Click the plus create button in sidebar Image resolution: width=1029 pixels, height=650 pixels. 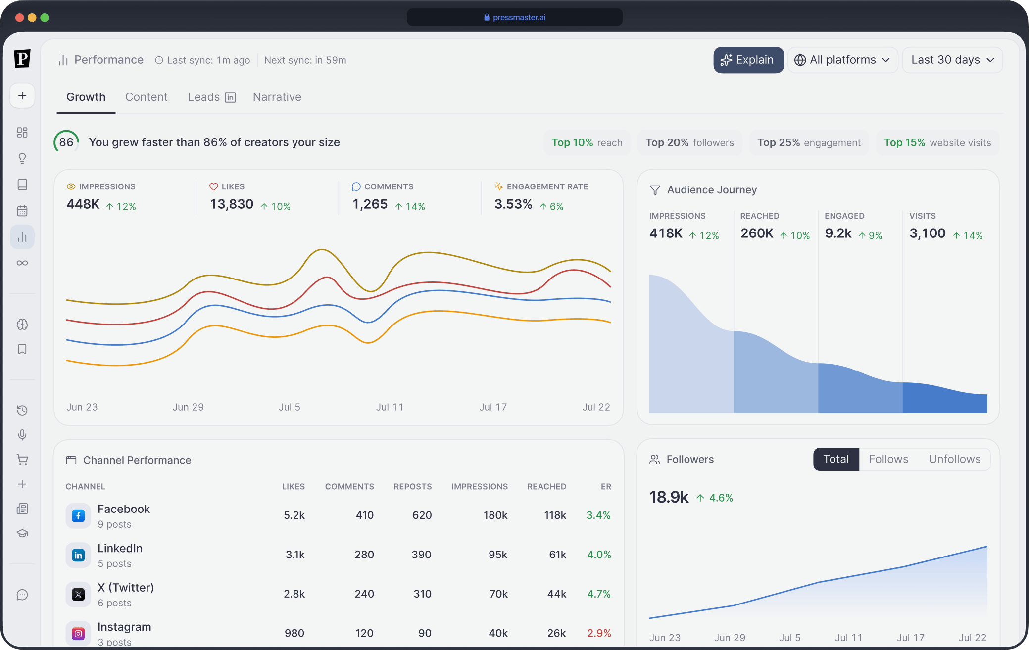pos(22,95)
